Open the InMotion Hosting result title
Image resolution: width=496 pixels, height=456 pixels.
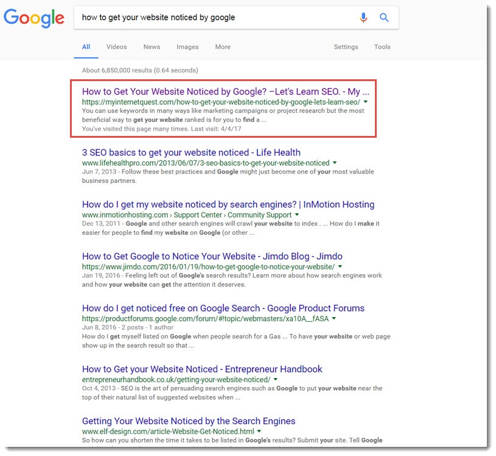point(228,204)
